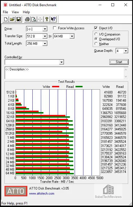The image size is (133, 207).
Task: Close the ATTO Disk Benchmark window
Action: click(x=126, y=5)
